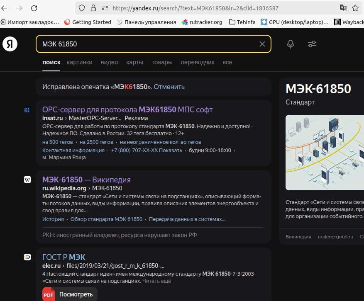Open tracking protection shield icon
This screenshot has width=364, height=301.
tap(82, 8)
